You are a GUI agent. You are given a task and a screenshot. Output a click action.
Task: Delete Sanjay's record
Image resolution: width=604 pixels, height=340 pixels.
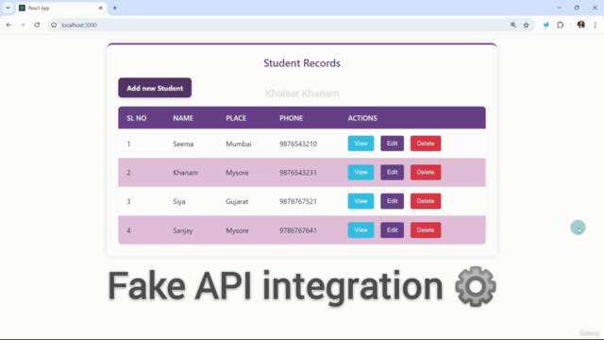click(x=426, y=230)
